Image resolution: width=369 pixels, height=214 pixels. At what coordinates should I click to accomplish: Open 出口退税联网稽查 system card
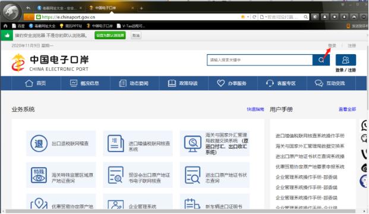61,143
